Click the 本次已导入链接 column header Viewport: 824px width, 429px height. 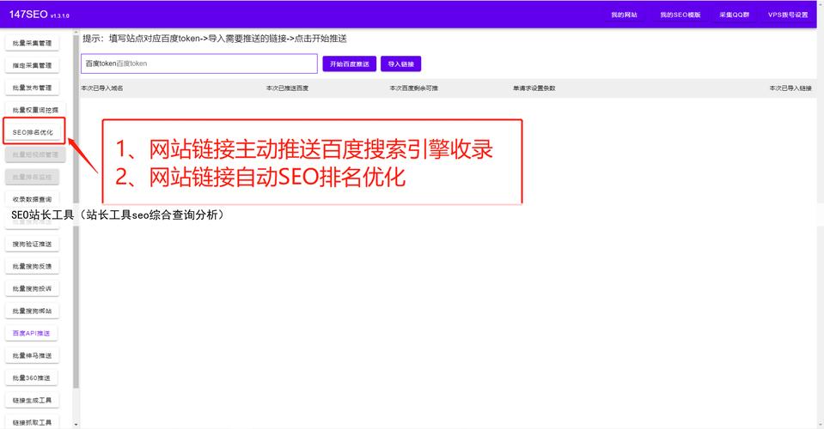click(790, 88)
